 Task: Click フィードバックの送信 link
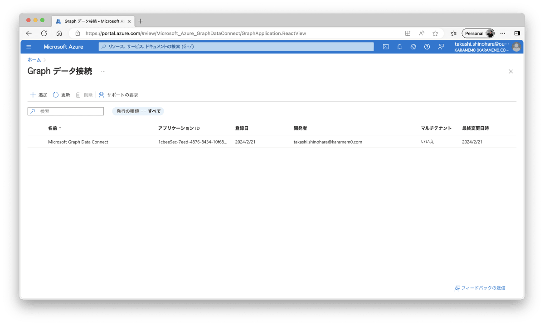[x=480, y=288]
